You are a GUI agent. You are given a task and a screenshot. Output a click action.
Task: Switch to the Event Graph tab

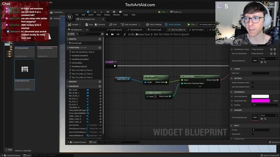point(154,30)
